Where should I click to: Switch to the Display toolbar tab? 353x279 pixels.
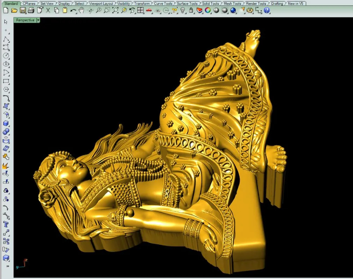pos(64,4)
